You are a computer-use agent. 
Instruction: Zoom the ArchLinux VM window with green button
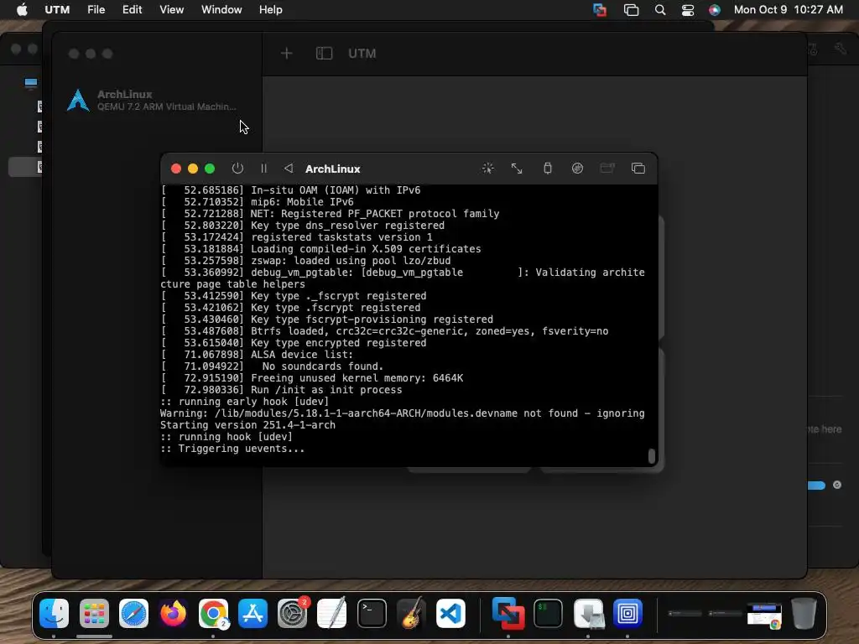pos(210,169)
